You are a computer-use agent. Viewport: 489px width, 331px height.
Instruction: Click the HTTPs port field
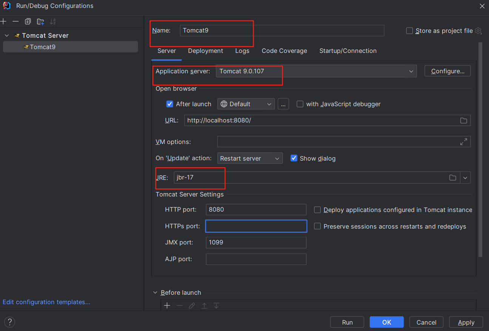click(x=256, y=226)
